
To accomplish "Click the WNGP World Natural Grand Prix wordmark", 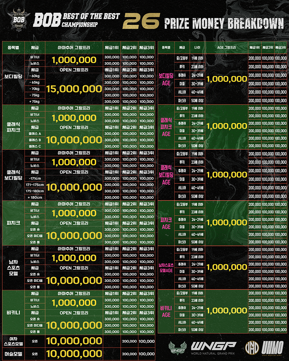I will click(213, 348).
